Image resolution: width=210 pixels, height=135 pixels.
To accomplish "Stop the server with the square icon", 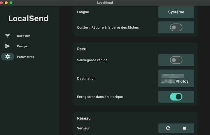I will coord(184,128).
